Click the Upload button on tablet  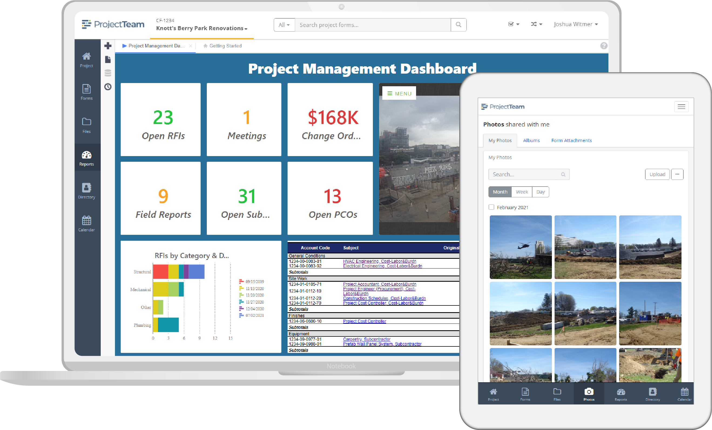657,174
